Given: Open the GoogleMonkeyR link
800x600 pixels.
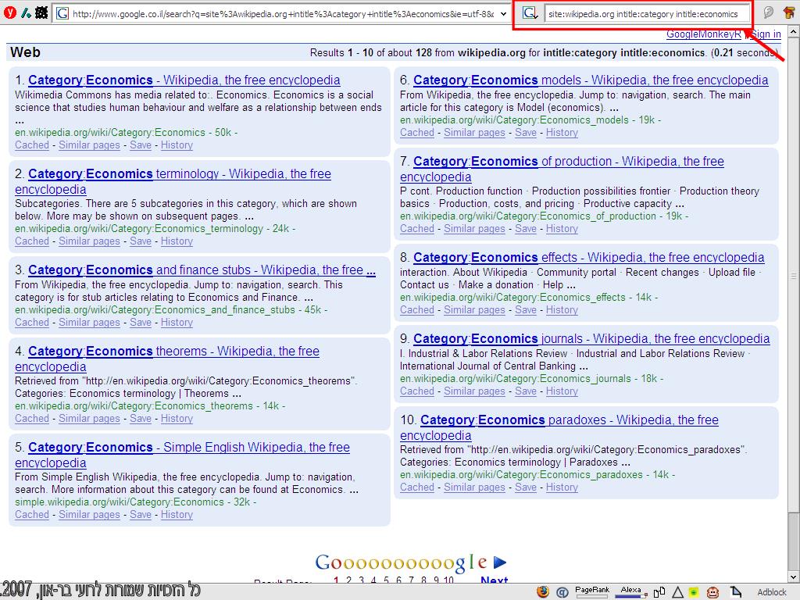Looking at the screenshot, I should [704, 34].
